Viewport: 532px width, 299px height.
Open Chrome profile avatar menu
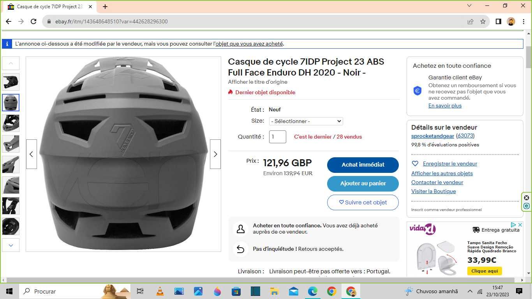tap(511, 21)
